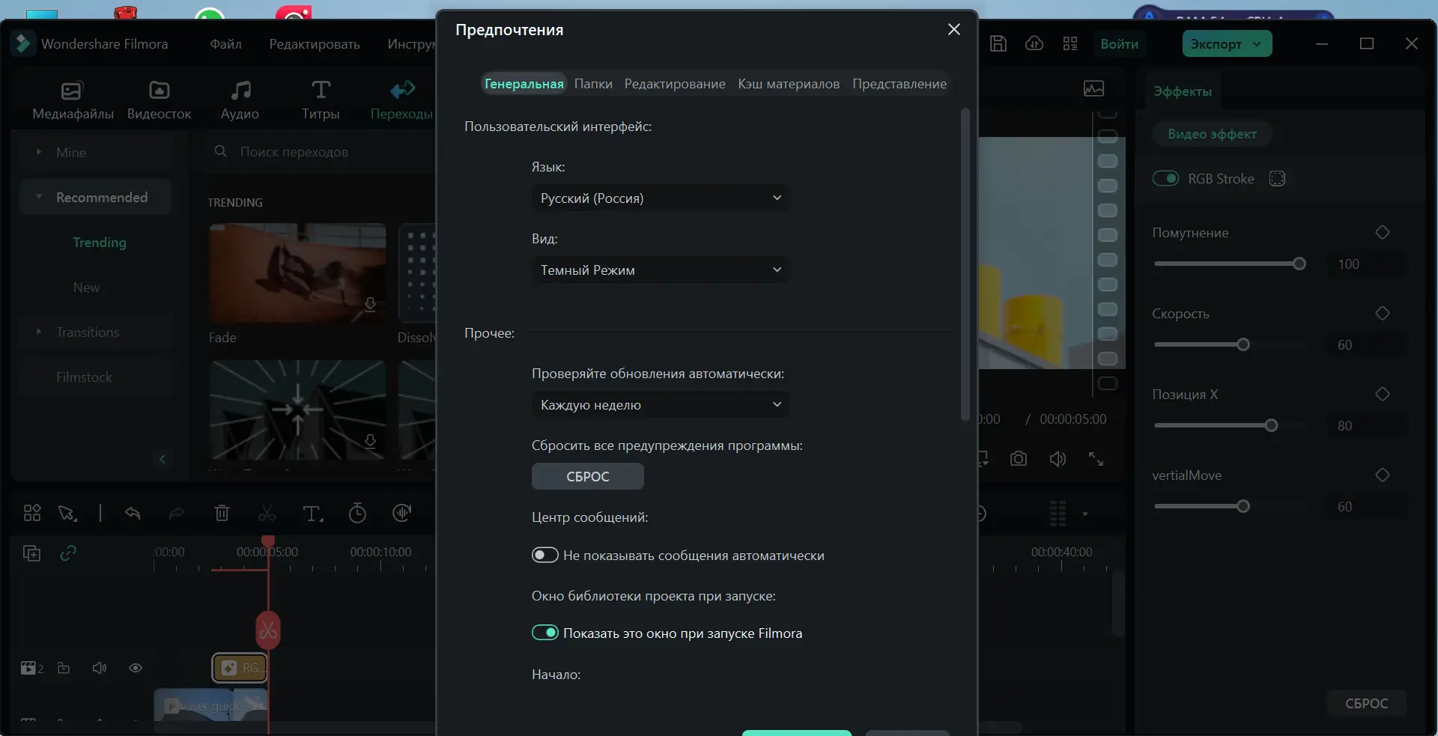
Task: Mute track 2 with the speaker icon
Action: pyautogui.click(x=100, y=668)
